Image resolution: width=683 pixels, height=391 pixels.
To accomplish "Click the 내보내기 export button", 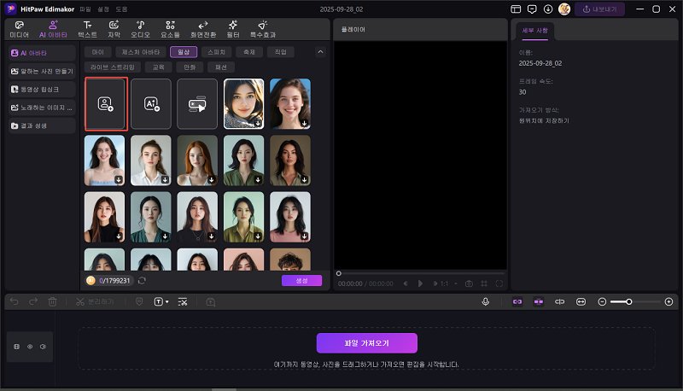I will pyautogui.click(x=600, y=9).
